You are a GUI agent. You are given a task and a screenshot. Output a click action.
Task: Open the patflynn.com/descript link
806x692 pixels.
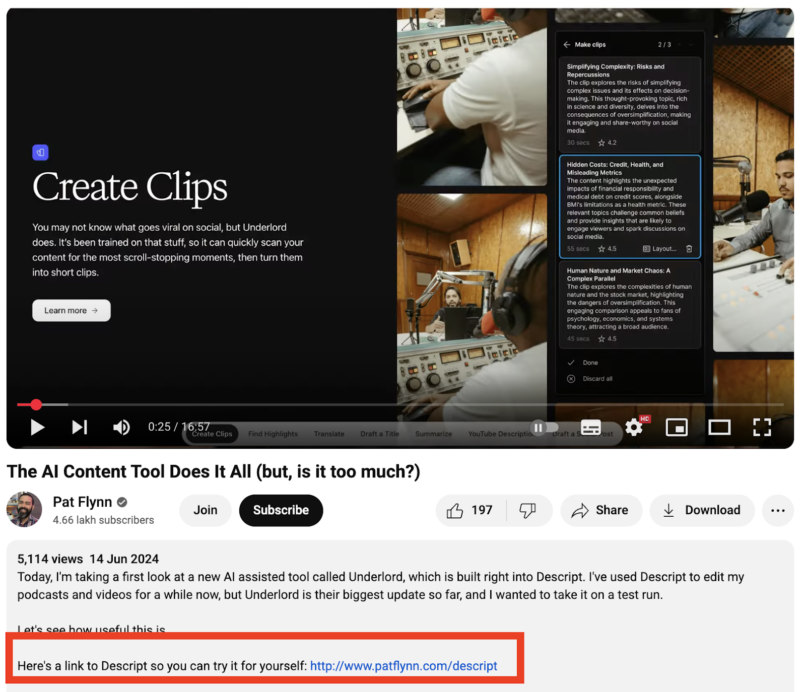tap(404, 666)
